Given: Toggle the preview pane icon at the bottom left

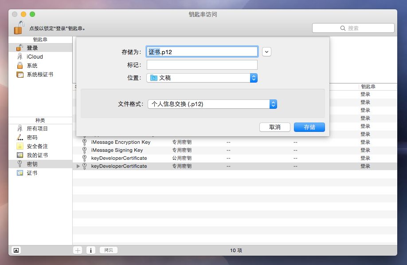Looking at the screenshot, I should (16, 250).
